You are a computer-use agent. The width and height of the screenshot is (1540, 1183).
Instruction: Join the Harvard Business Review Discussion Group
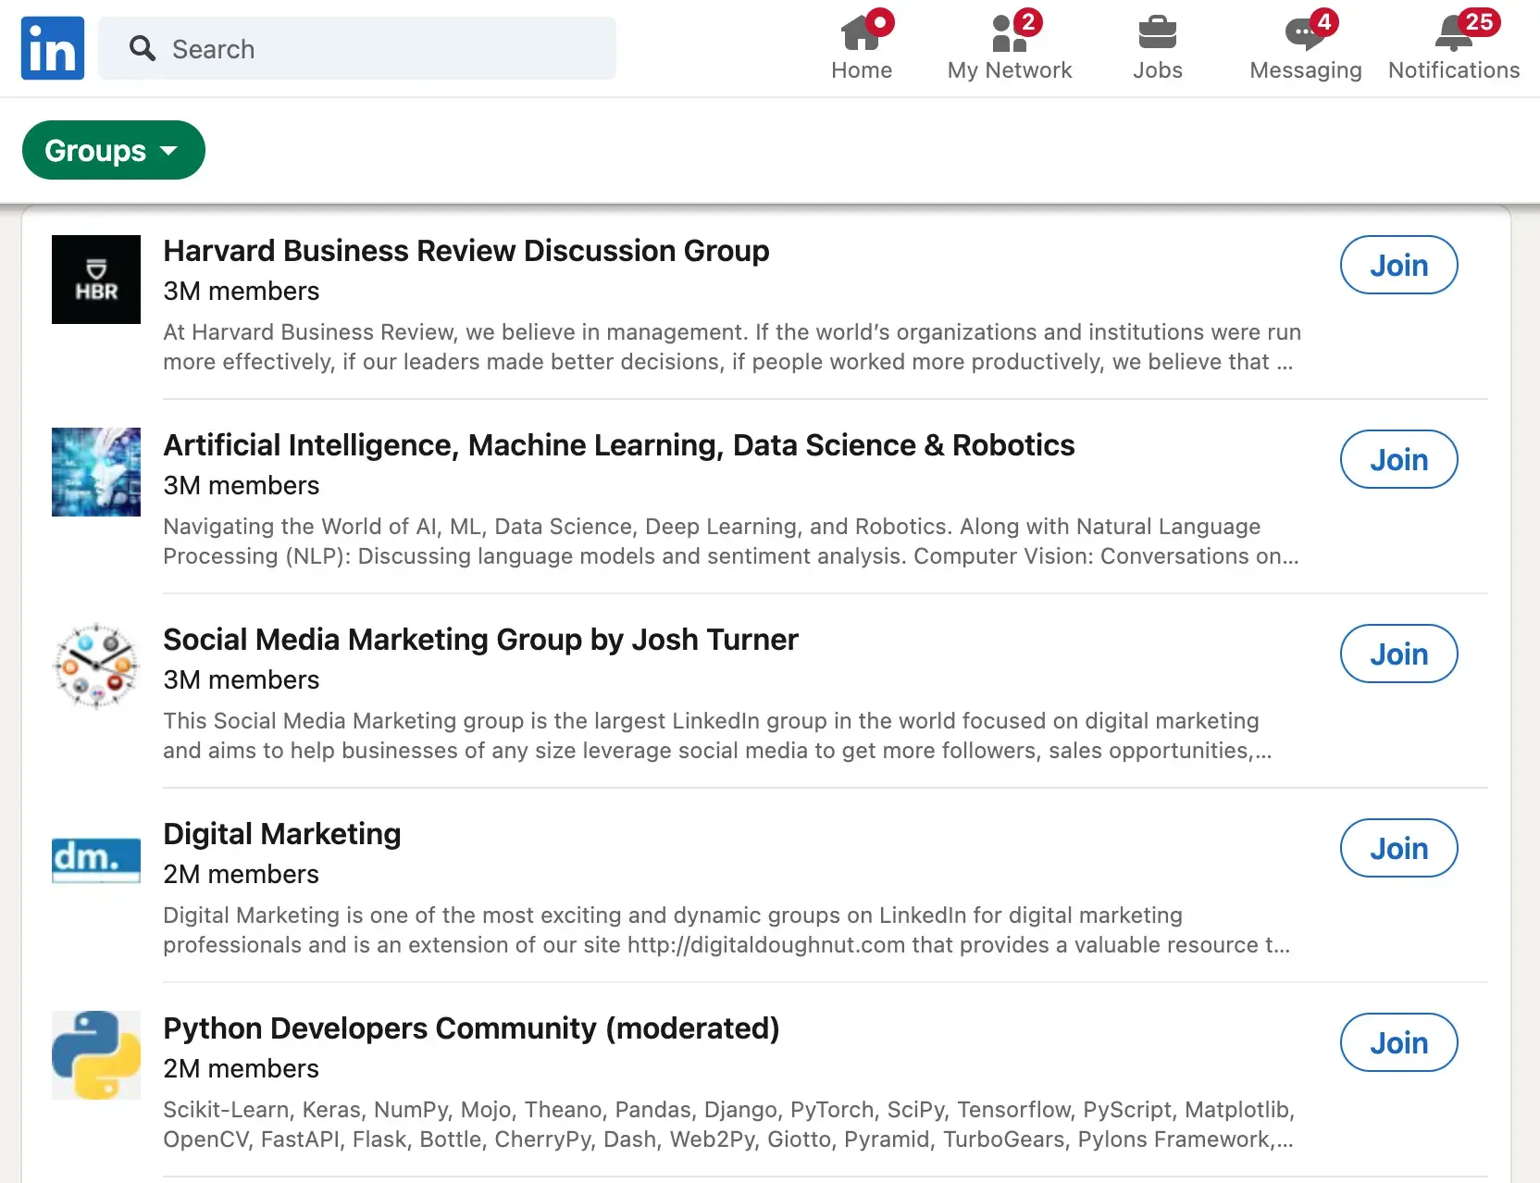(1397, 266)
